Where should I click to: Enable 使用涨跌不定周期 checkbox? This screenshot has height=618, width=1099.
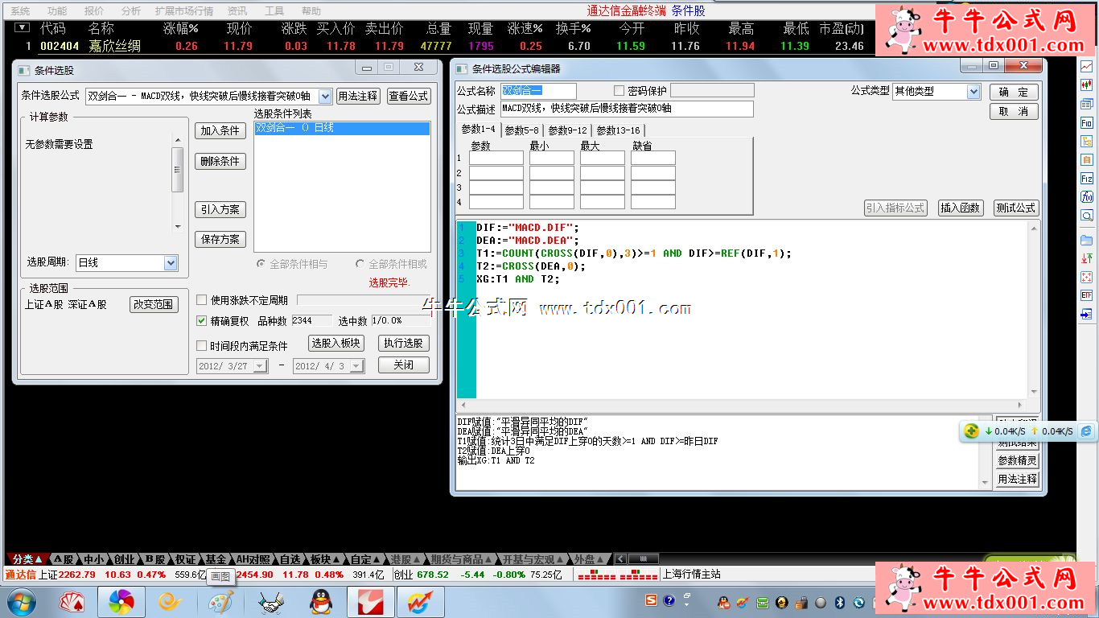click(x=202, y=300)
